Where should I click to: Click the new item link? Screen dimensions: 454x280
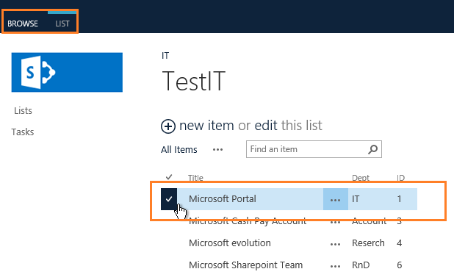206,126
